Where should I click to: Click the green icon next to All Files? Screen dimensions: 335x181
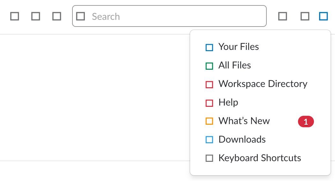(x=209, y=66)
